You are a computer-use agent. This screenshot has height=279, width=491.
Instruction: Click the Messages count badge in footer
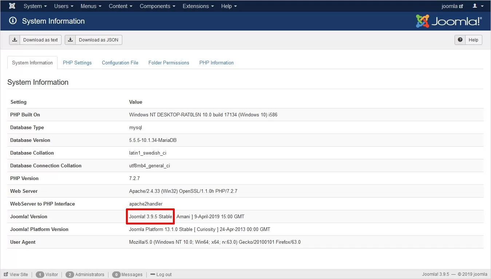tap(116, 274)
